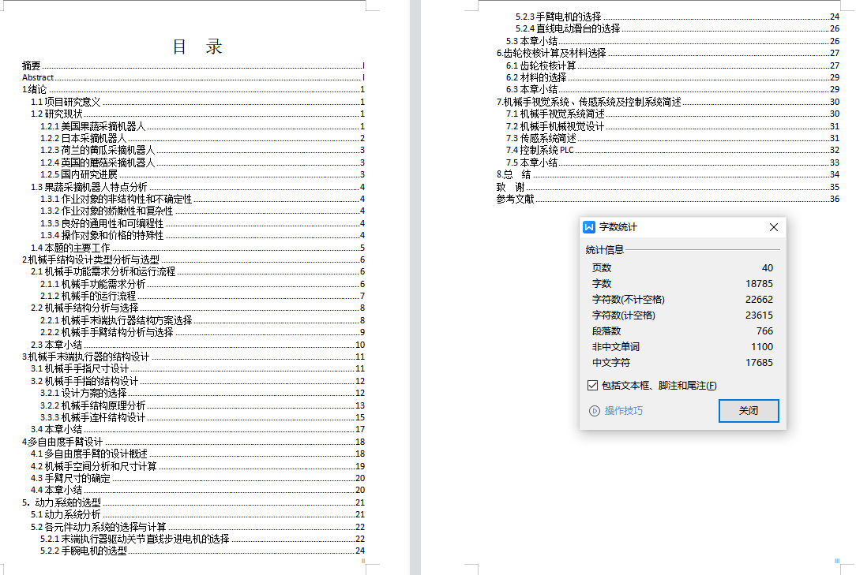Open TOC entry 1.2 研究现状
Viewport: 856px width, 575px height.
pyautogui.click(x=197, y=114)
